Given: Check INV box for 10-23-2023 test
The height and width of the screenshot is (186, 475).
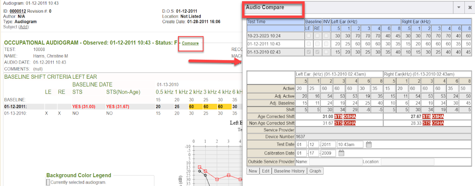Looking at the screenshot, I should [326, 36].
